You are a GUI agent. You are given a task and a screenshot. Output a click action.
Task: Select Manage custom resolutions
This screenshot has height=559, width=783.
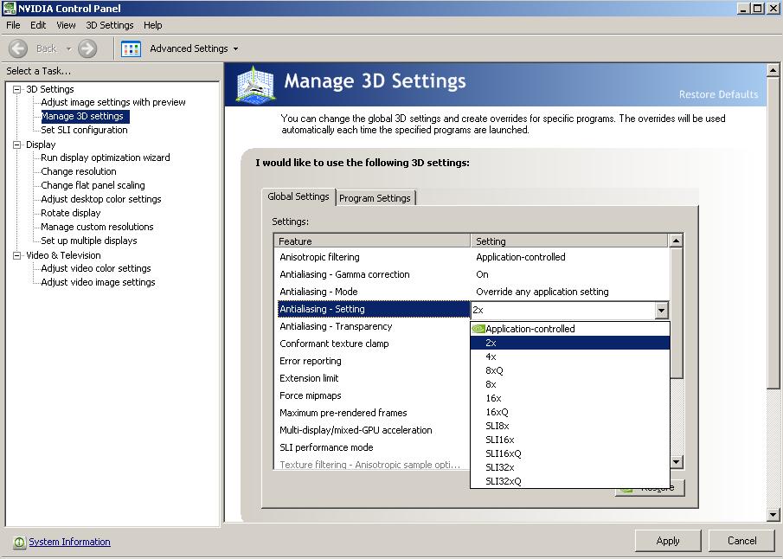click(x=97, y=227)
